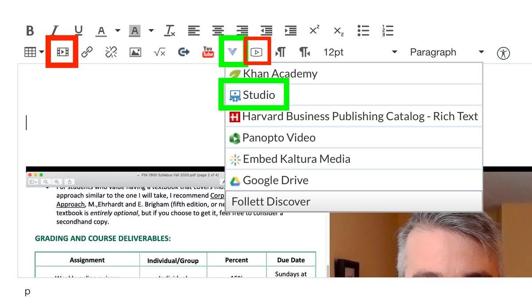Select the background highlight color swatch
This screenshot has height=299, width=532.
pyautogui.click(x=135, y=31)
